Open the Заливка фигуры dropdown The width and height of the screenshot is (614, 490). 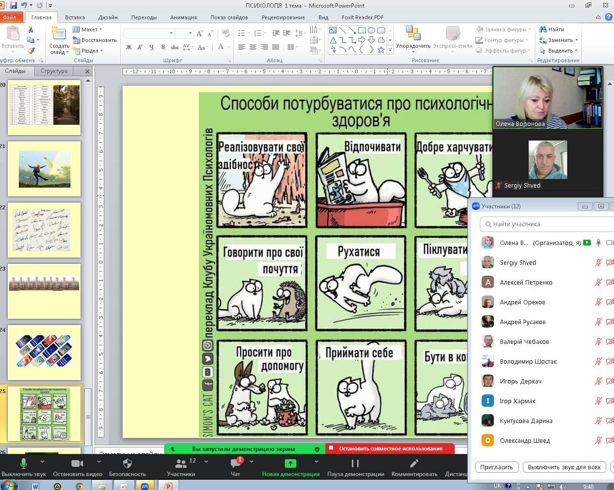[503, 29]
